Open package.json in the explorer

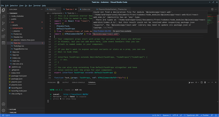click(26, 79)
